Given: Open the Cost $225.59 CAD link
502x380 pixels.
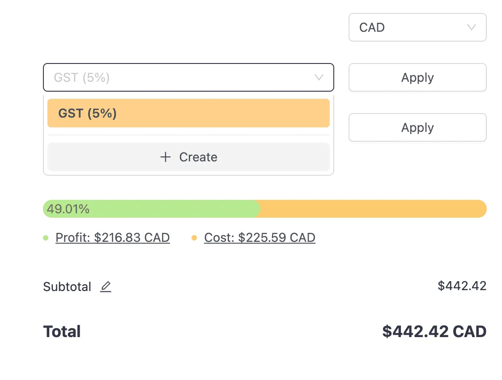Looking at the screenshot, I should pyautogui.click(x=260, y=237).
